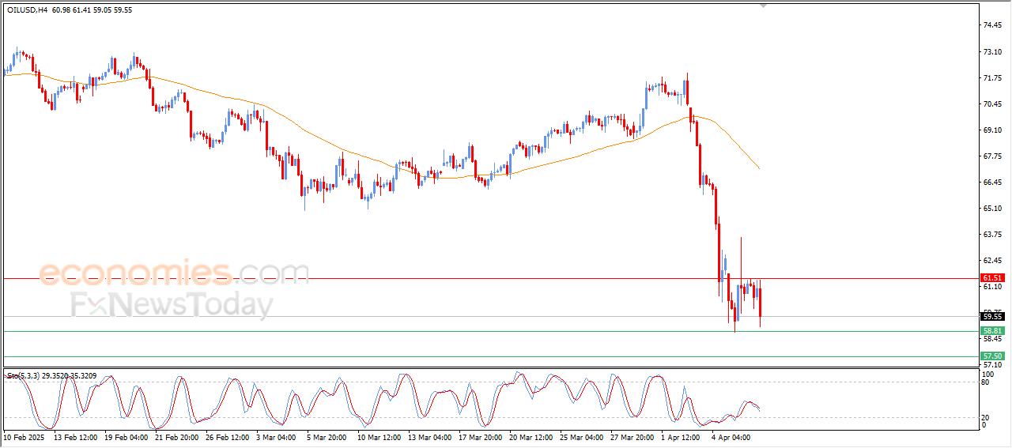Click the 4 Apr 04:00 time label
The image size is (1012, 448).
731,436
